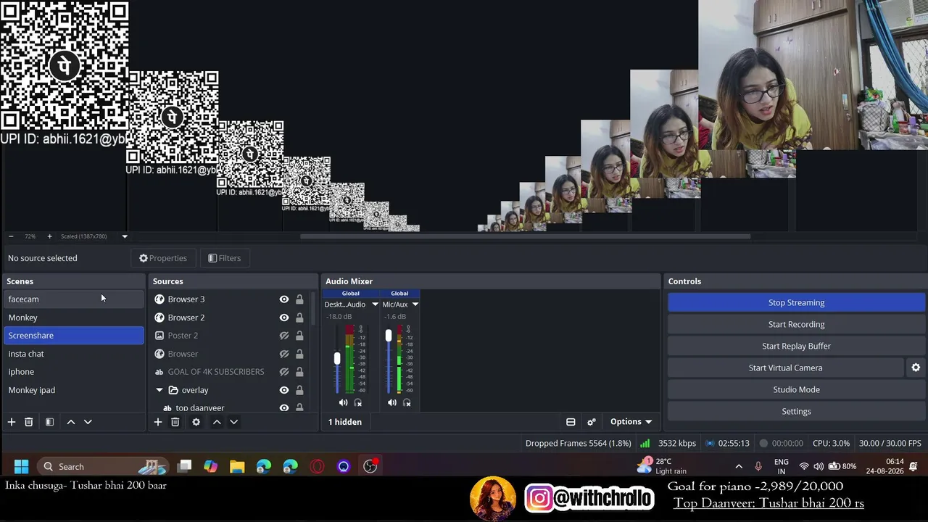Move the selected source up
Screen dimensions: 928x522
(x=217, y=422)
